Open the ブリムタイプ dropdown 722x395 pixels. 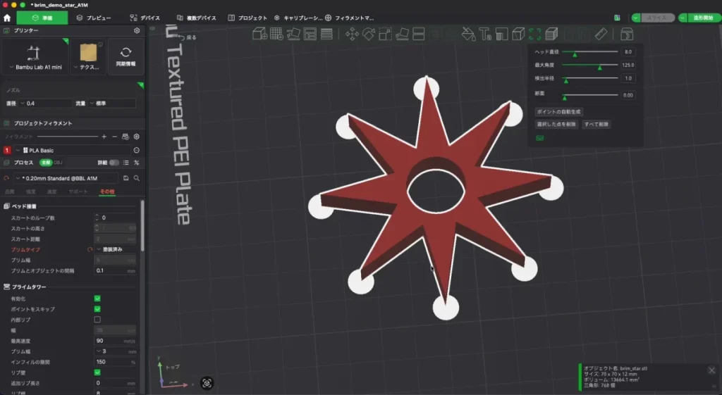click(115, 249)
